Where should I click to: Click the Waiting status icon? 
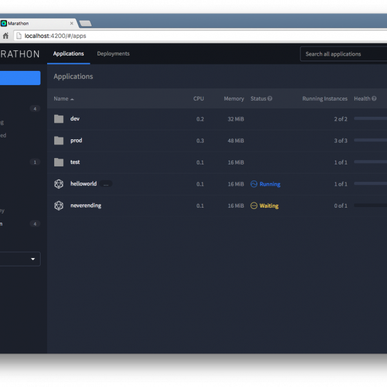254,206
